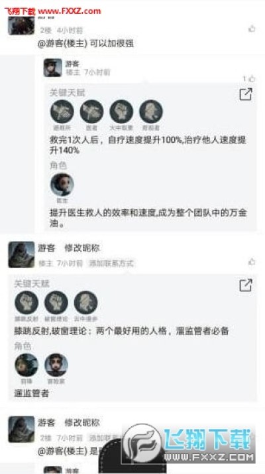
Task: Select the 膝跳反射 talent icon
Action: [x=26, y=303]
